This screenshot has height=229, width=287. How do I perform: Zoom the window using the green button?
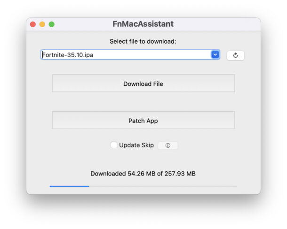pos(52,24)
